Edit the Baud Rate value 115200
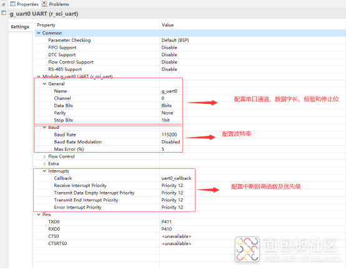Viewport: 346px width, 269px height. pos(169,134)
